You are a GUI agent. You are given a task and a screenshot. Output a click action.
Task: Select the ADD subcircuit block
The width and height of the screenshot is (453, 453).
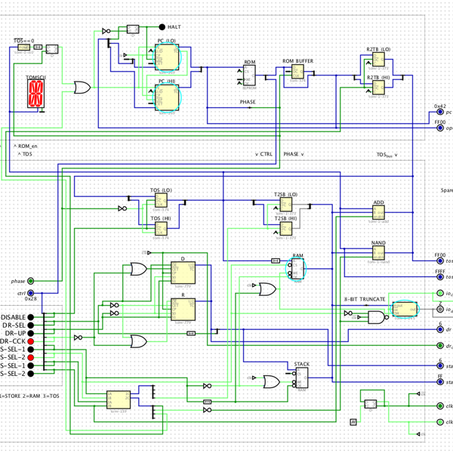pos(378,213)
